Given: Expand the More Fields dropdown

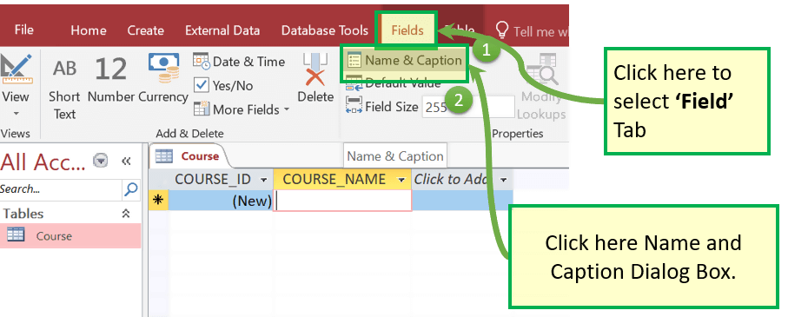Looking at the screenshot, I should [x=287, y=109].
